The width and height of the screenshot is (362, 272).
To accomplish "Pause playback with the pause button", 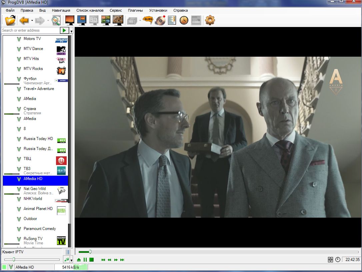I will (85, 260).
